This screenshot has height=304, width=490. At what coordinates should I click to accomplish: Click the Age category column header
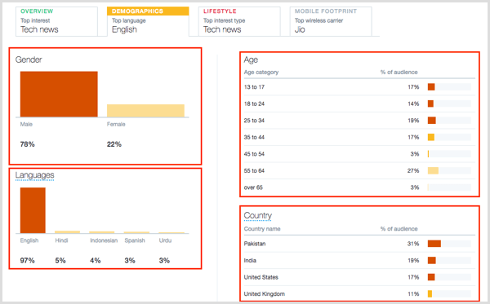(x=261, y=73)
